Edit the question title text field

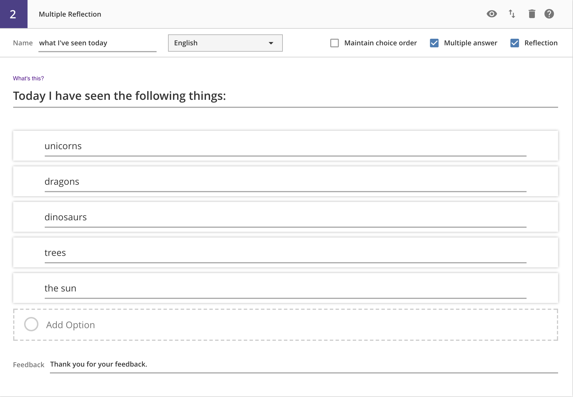tap(285, 96)
